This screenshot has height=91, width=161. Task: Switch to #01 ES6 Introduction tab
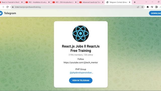pyautogui.click(x=65, y=2)
